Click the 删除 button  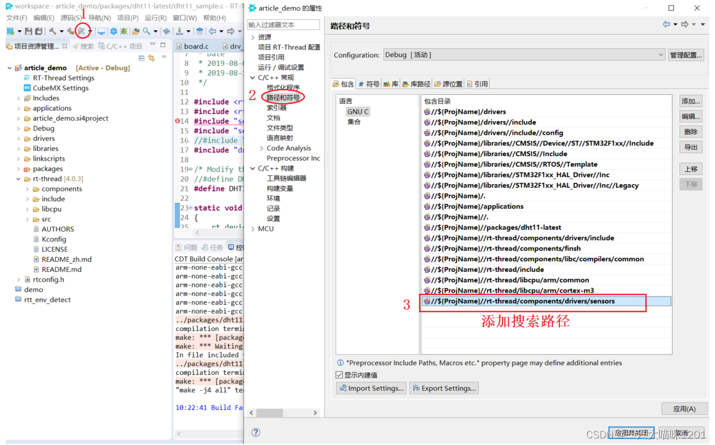[691, 132]
